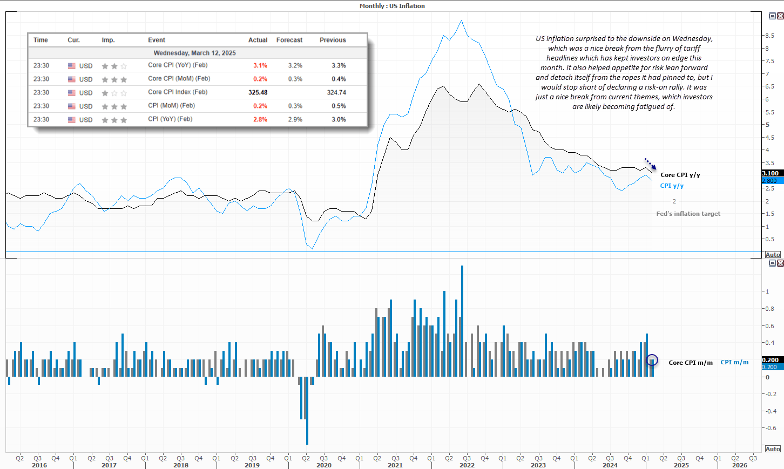
Task: Click the 'Core CPI (YoY) (Feb)' event
Action: point(178,65)
